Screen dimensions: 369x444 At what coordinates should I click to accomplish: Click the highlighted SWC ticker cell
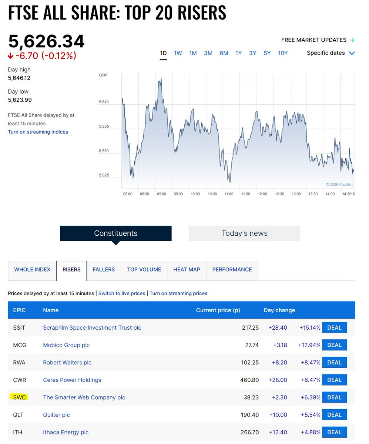tap(19, 397)
